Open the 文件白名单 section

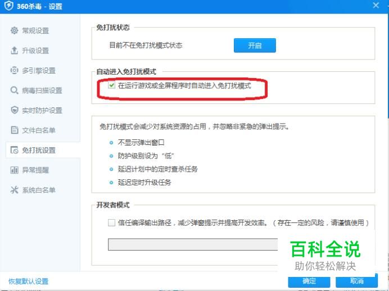pyautogui.click(x=38, y=130)
